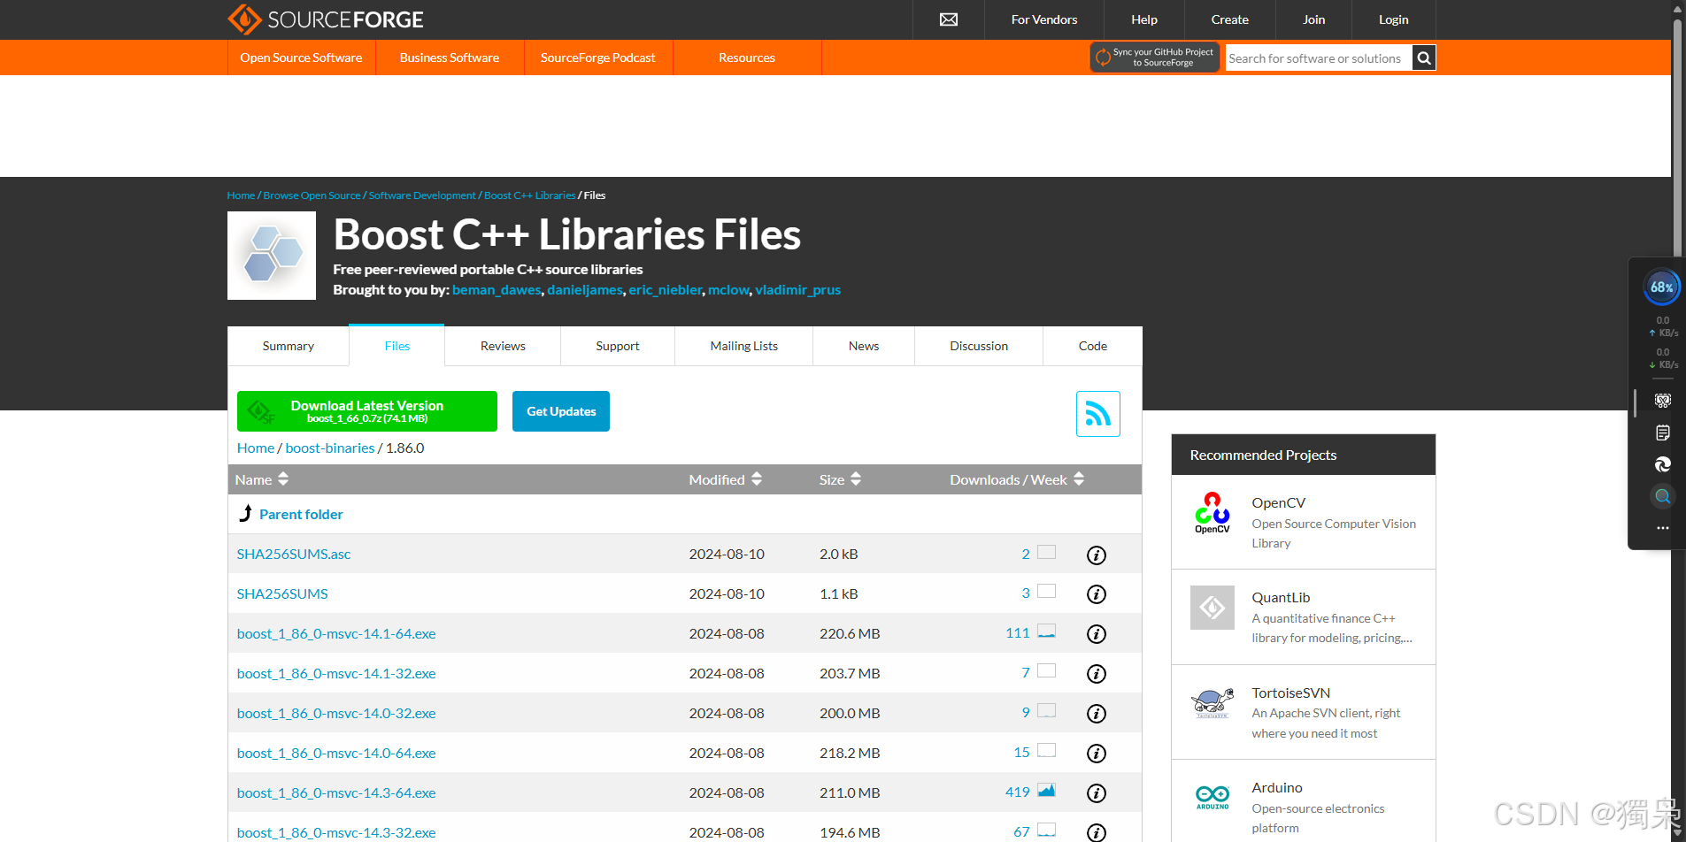Sort files by Size column
Viewport: 1686px width, 842px height.
click(840, 479)
